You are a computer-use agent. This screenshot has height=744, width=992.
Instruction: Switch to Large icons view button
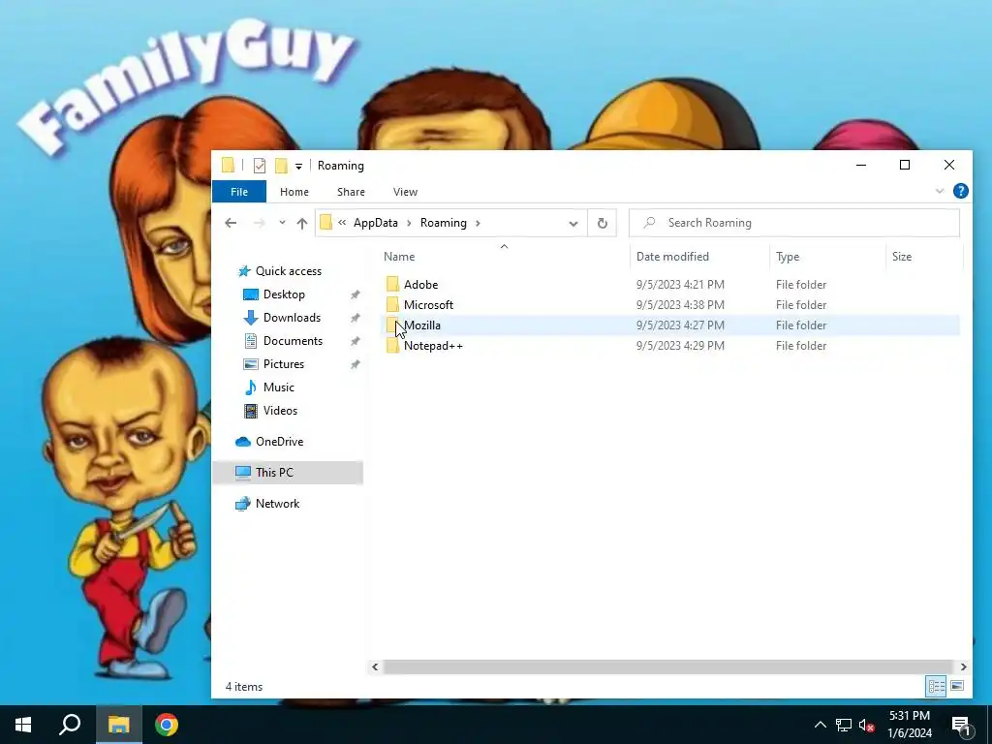957,686
